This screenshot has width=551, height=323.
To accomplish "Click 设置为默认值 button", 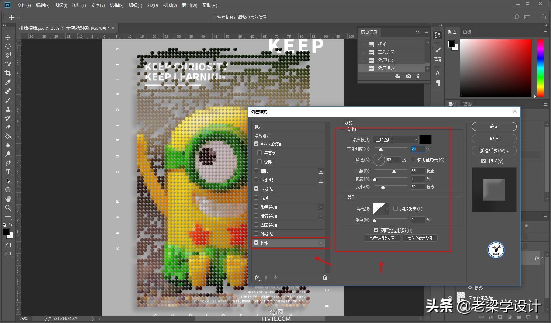I will (x=382, y=238).
